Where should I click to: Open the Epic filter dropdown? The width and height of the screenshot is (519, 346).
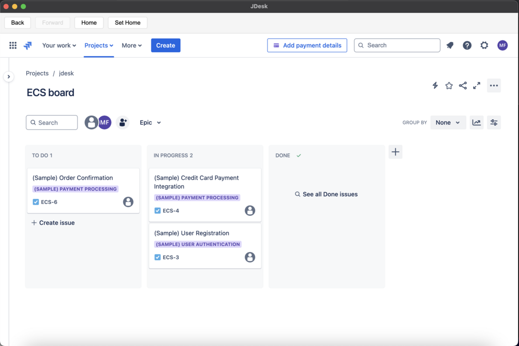coord(150,122)
